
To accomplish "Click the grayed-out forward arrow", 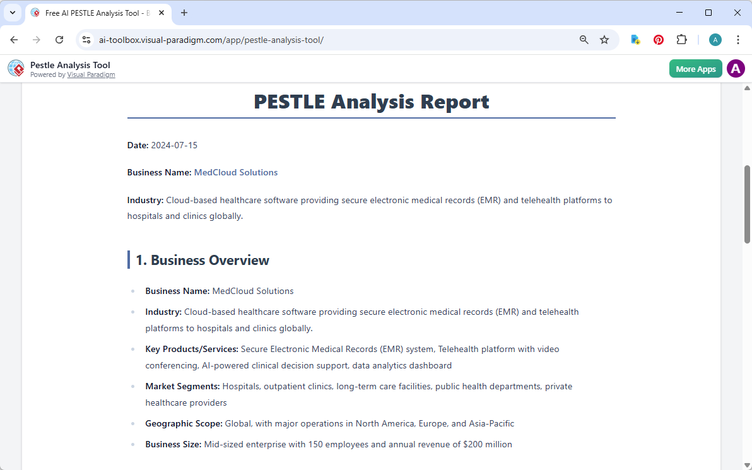I will click(x=37, y=39).
